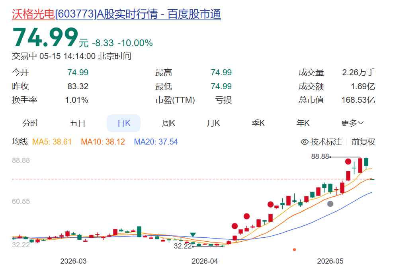The width and height of the screenshot is (393, 270).
Task: Click the MA10: 38.12 moving average label
Action: coord(103,142)
